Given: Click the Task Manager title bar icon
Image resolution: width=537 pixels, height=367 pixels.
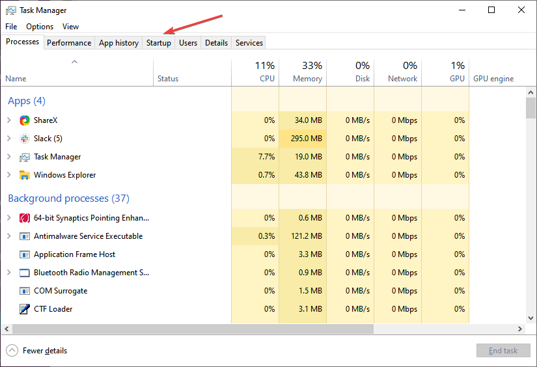Looking at the screenshot, I should click(11, 10).
